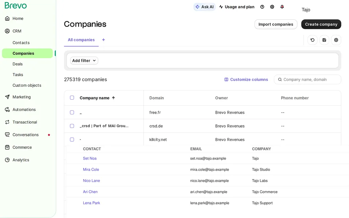Viewport: 349px width, 218px height.
Task: Click the Phone number column header
Action: coord(295,98)
